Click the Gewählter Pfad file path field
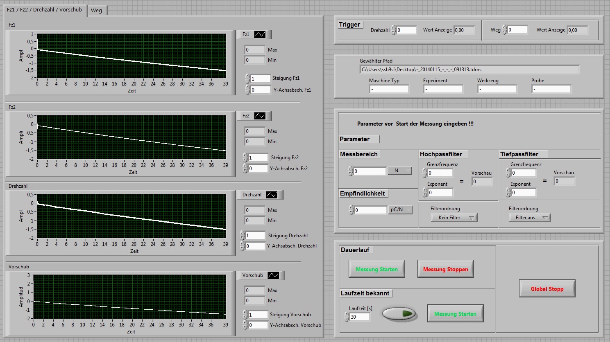 (x=469, y=70)
